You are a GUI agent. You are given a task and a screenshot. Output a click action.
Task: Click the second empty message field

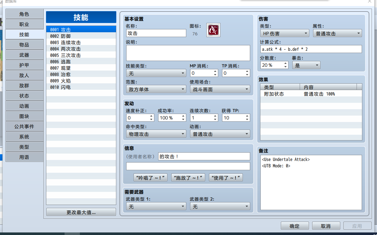pyautogui.click(x=188, y=166)
